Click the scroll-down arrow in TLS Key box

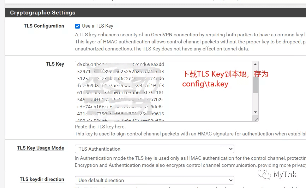click(x=255, y=112)
